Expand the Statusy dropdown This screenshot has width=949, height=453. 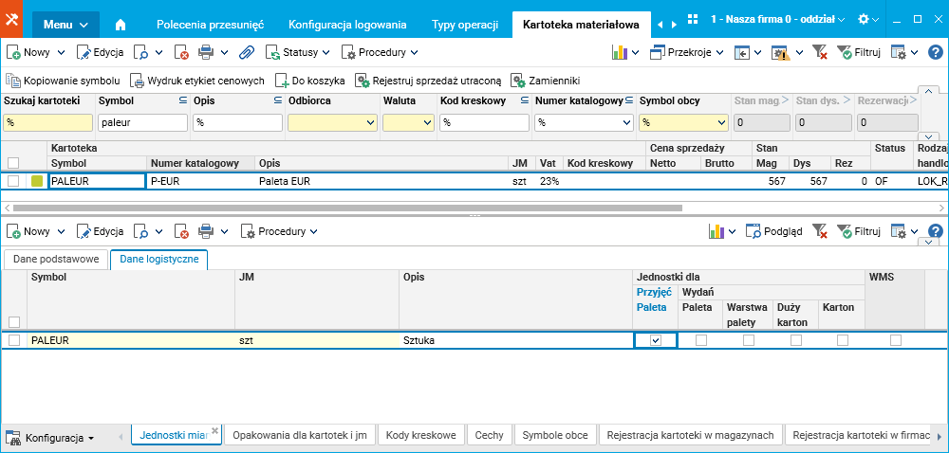[x=298, y=53]
